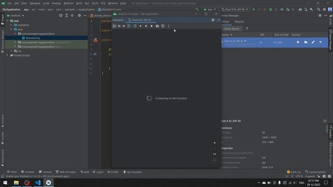
Task: Collapse all in Project panel toolbar
Action: 72,16
